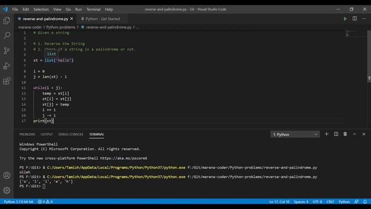
Task: Switch to the DEBUG CONSOLE tab
Action: (71, 134)
